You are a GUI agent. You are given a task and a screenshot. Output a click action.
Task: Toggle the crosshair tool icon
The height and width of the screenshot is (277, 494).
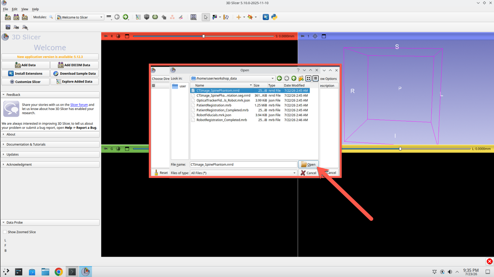238,17
